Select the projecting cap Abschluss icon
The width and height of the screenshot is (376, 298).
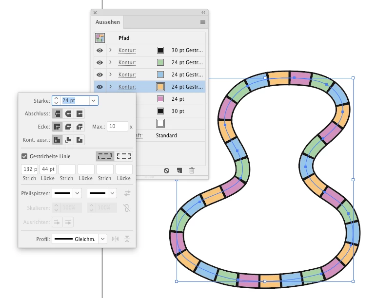[79, 113]
